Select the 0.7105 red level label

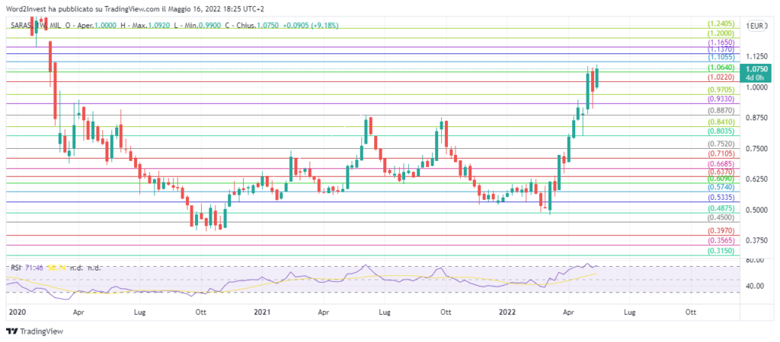[721, 154]
